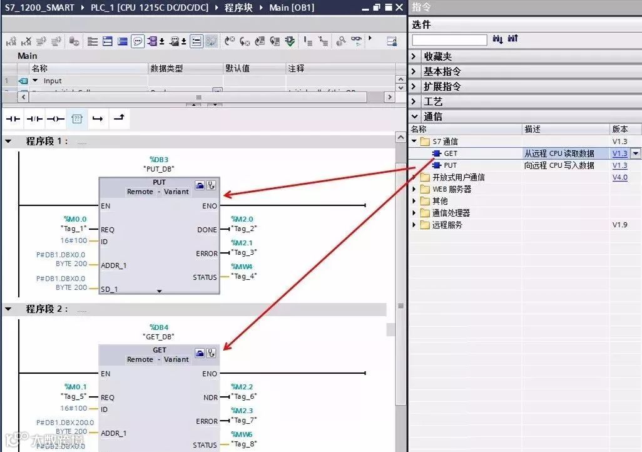Click update block calls icon with green check
The image size is (642, 452).
(x=290, y=41)
